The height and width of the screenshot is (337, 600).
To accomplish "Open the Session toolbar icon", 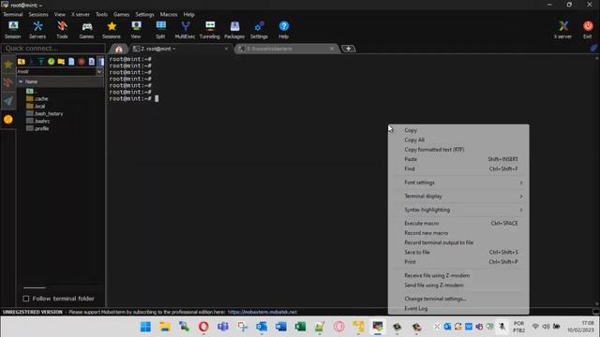I will pyautogui.click(x=13, y=30).
